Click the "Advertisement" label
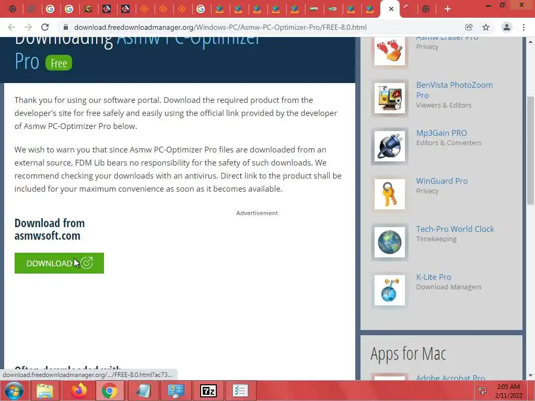The height and width of the screenshot is (401, 535). [x=257, y=213]
